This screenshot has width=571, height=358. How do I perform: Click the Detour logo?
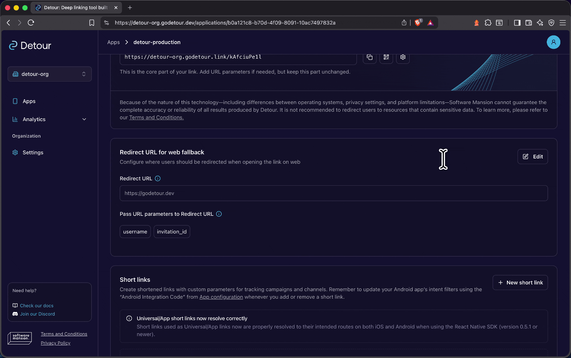pos(30,45)
